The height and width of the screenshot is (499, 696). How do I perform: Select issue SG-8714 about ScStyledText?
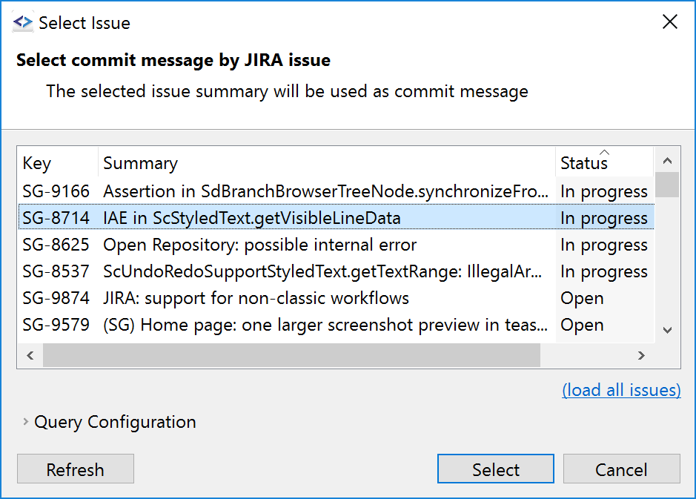[x=296, y=217]
